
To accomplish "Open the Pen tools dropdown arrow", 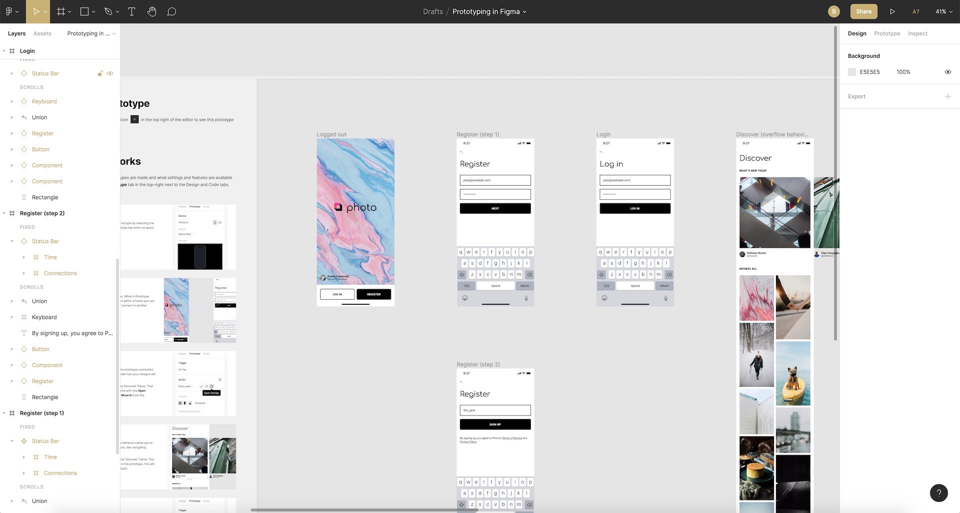I will coord(117,11).
